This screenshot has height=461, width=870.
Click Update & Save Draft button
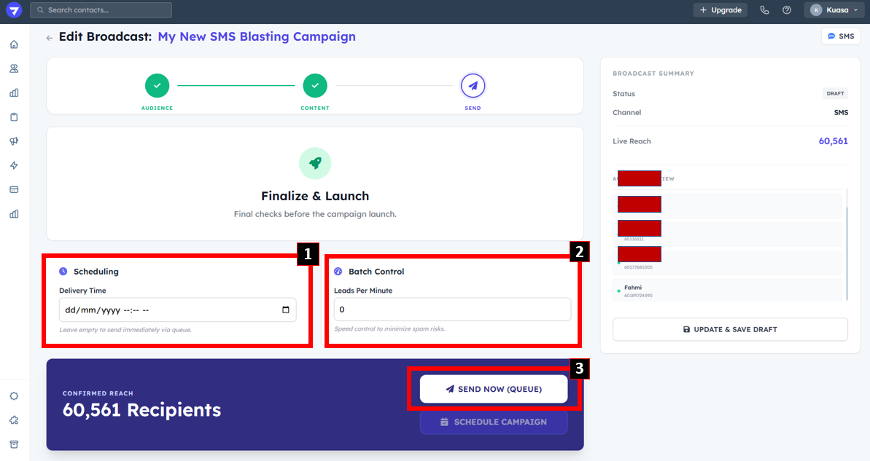pyautogui.click(x=730, y=329)
